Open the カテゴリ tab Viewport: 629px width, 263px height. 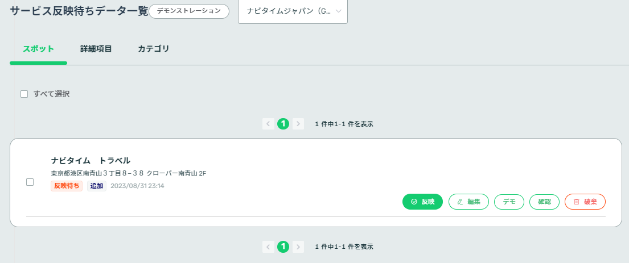point(154,49)
